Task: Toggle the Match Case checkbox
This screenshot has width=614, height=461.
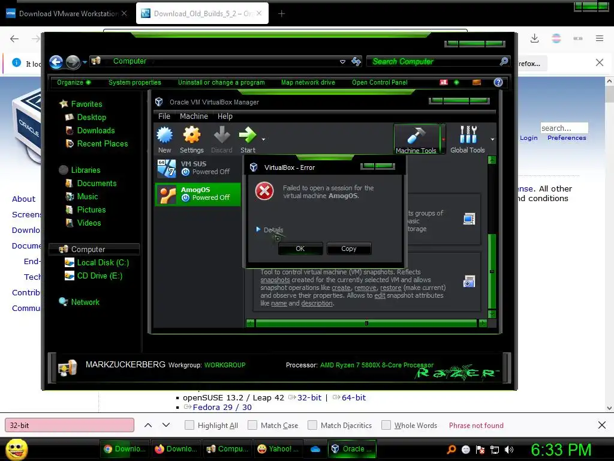Action: click(x=252, y=426)
